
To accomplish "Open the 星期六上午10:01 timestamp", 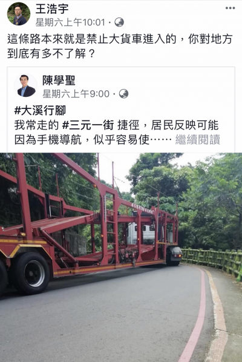I will (x=70, y=22).
